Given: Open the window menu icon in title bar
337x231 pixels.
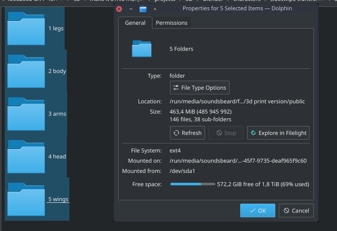Looking at the screenshot, I should [143, 9].
